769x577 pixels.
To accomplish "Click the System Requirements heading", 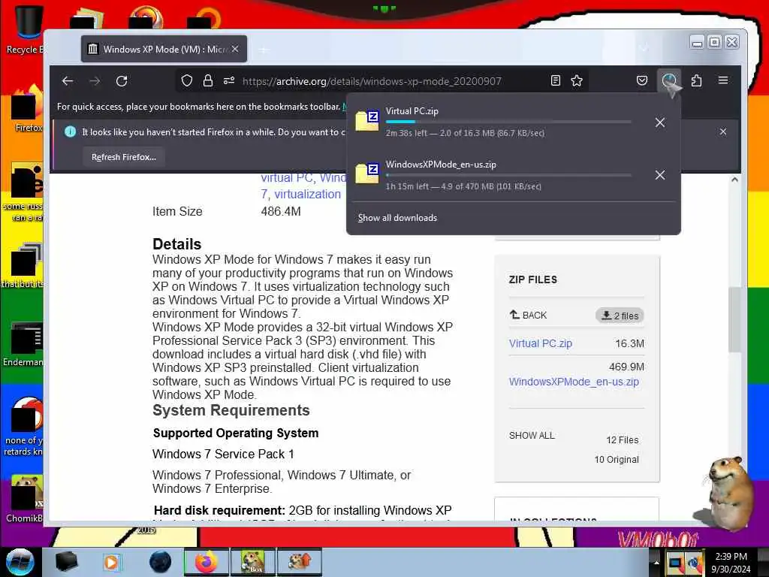I will 231,410.
